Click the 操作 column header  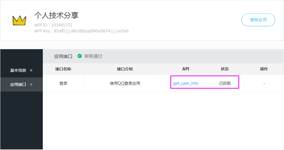[264, 69]
